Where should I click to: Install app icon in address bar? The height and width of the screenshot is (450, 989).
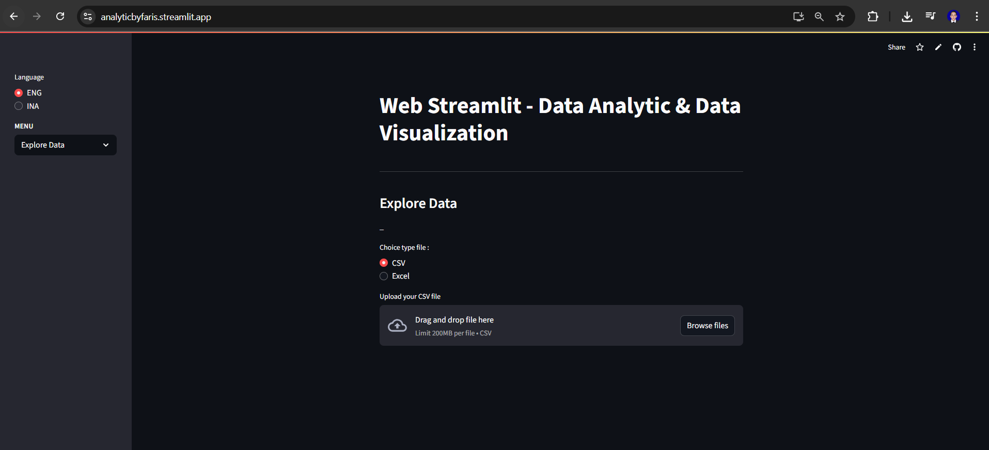[798, 17]
